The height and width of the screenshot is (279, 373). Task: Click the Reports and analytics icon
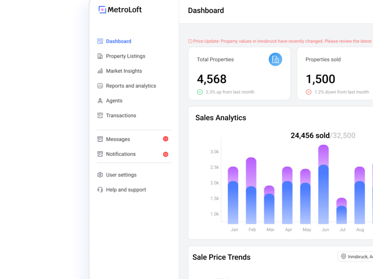pos(100,86)
